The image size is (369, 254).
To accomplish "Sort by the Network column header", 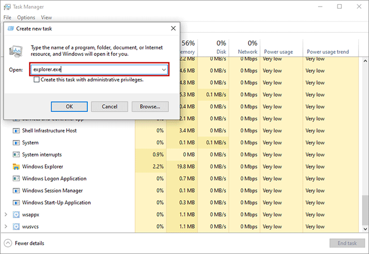I will coord(245,48).
